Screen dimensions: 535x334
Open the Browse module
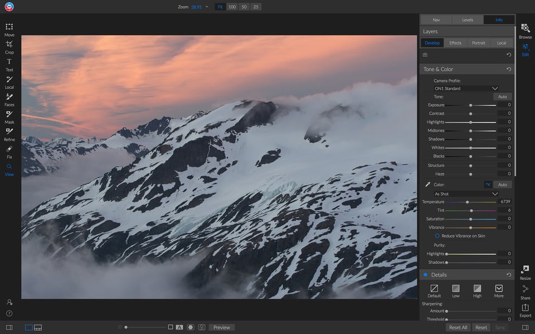tap(525, 31)
